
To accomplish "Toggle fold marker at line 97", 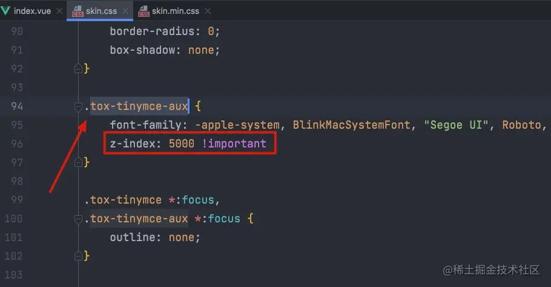I will point(78,162).
